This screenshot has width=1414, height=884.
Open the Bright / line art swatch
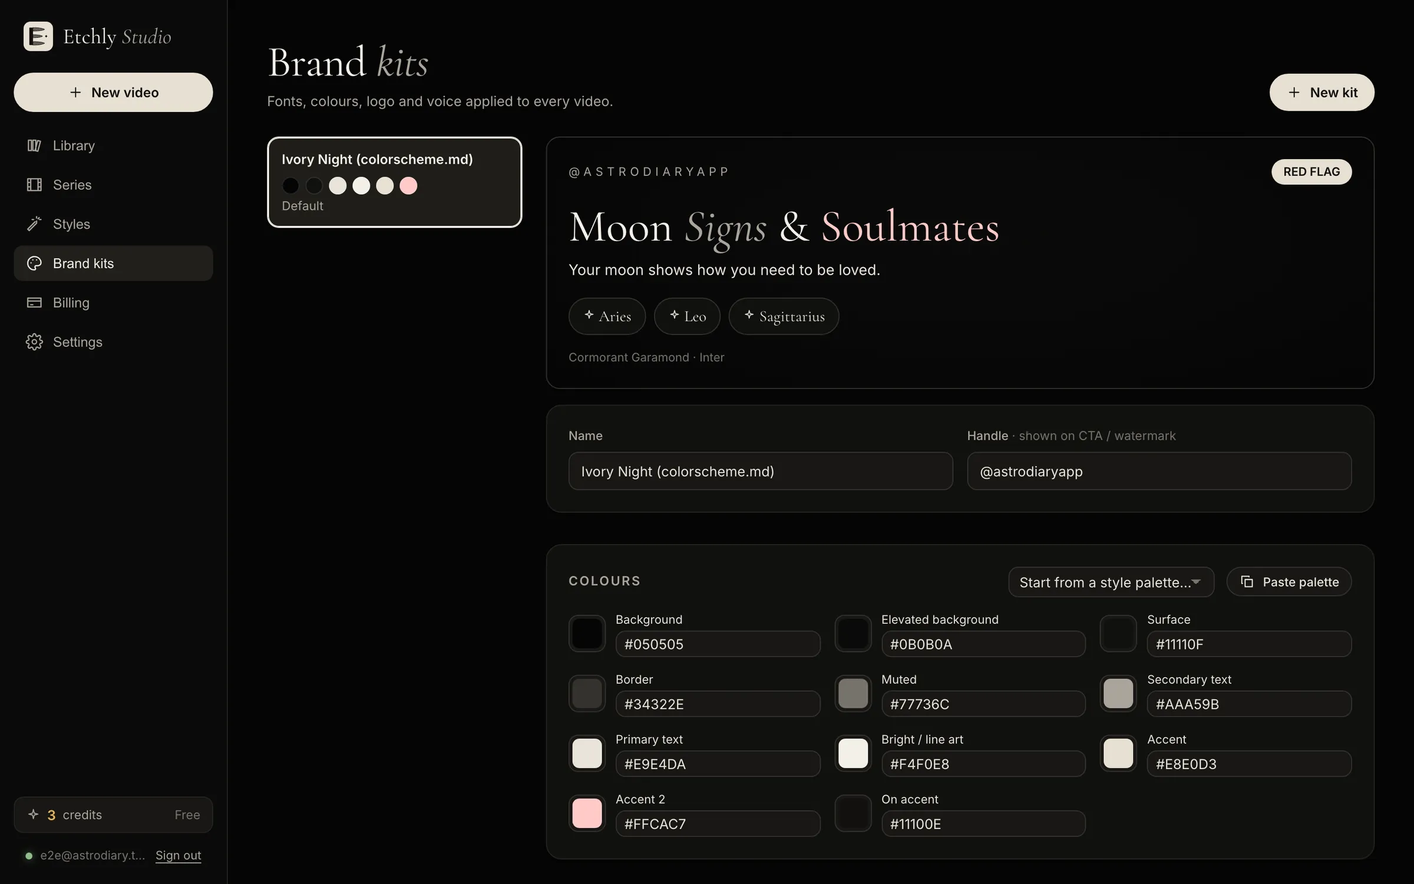point(853,753)
